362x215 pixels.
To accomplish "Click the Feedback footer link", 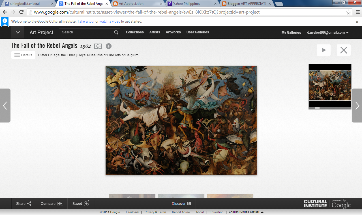I will tap(132, 212).
